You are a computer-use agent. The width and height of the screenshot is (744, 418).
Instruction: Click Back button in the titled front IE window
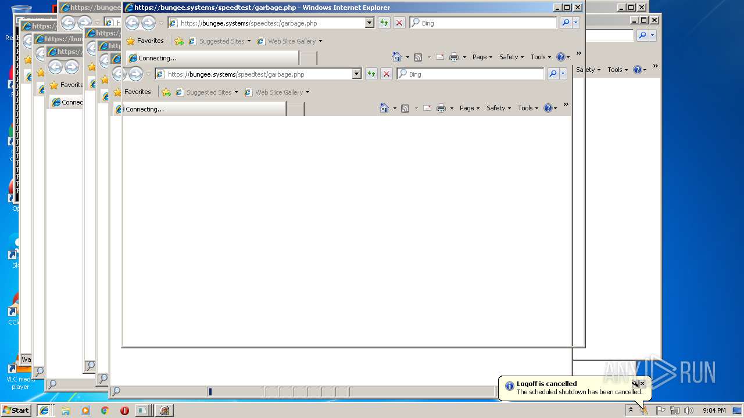133,23
